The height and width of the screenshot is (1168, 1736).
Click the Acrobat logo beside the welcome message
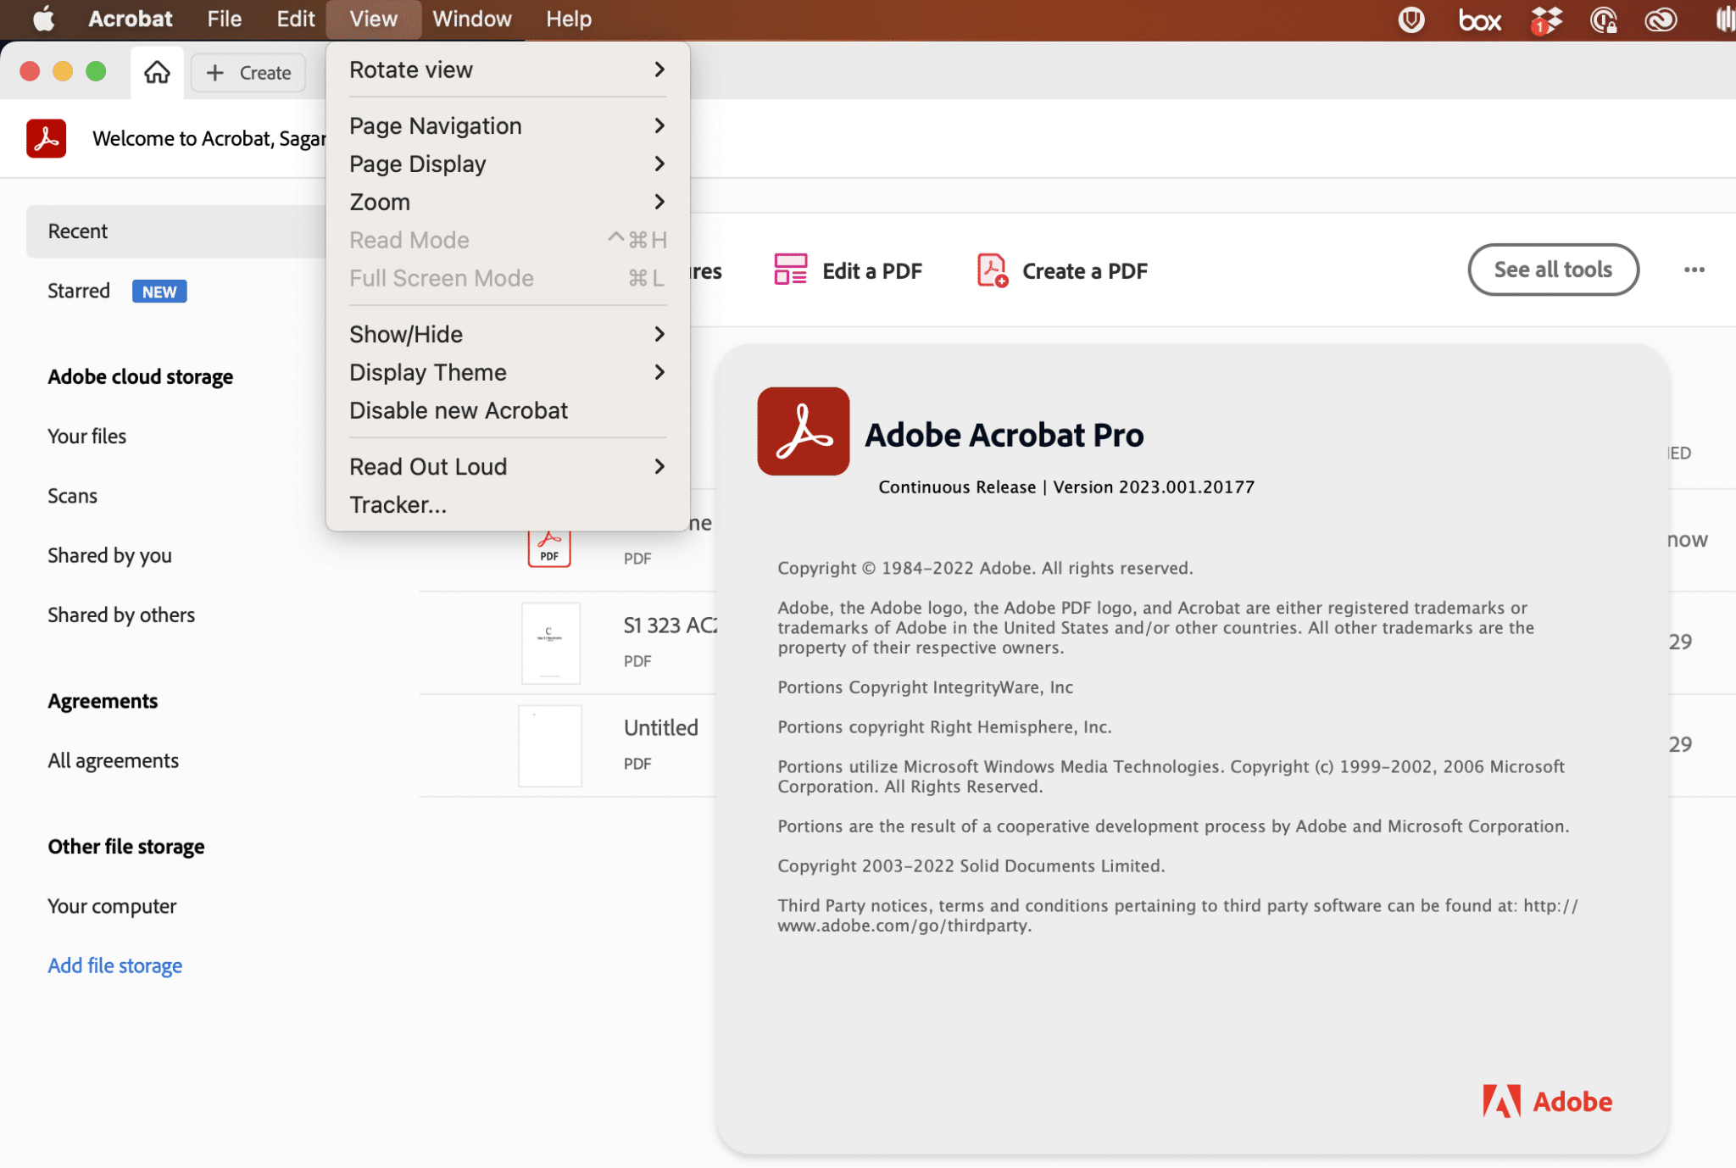pyautogui.click(x=47, y=137)
